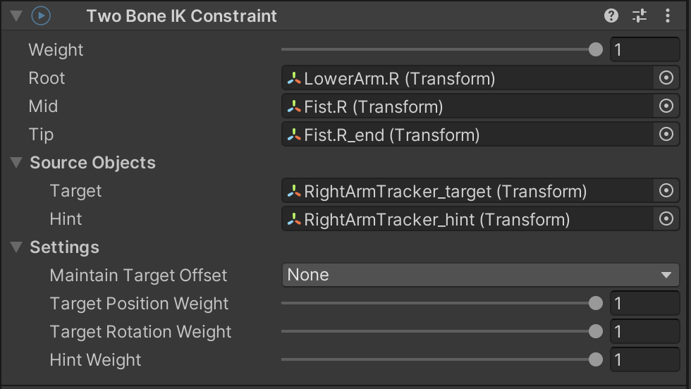
Task: Open object picker for Mid field
Action: pos(666,106)
